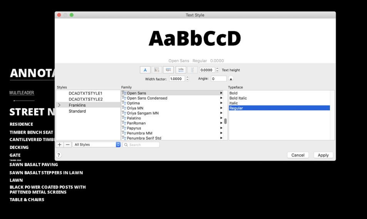Click TABLE & CHAIRS label in drawing
This screenshot has width=367, height=219.
click(27, 200)
